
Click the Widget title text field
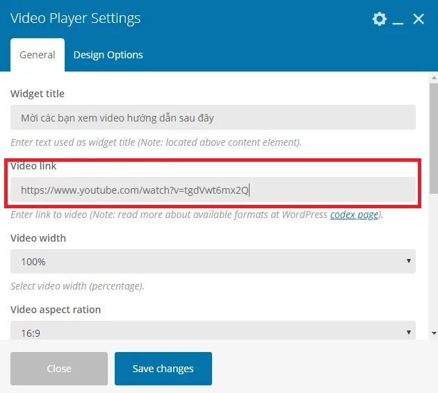(x=213, y=117)
